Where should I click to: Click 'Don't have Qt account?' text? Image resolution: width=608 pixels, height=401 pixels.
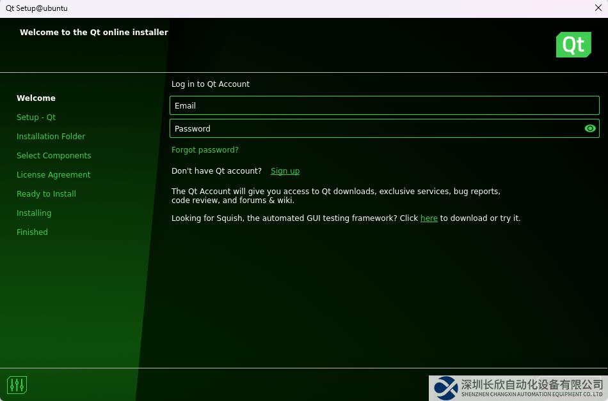click(216, 171)
